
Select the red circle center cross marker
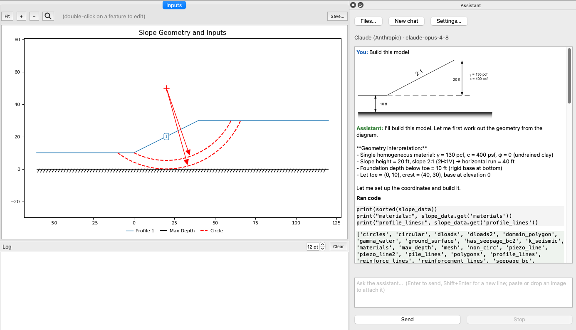(166, 88)
